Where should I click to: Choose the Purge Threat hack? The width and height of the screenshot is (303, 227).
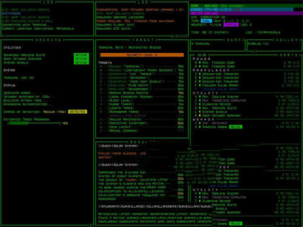pyautogui.click(x=142, y=104)
